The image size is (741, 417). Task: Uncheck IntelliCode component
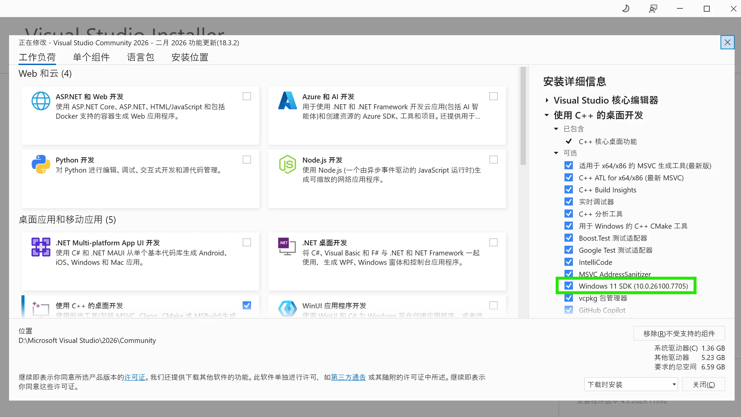[x=569, y=262]
